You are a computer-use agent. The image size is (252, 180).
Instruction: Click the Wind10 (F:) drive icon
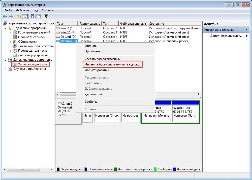(58, 32)
